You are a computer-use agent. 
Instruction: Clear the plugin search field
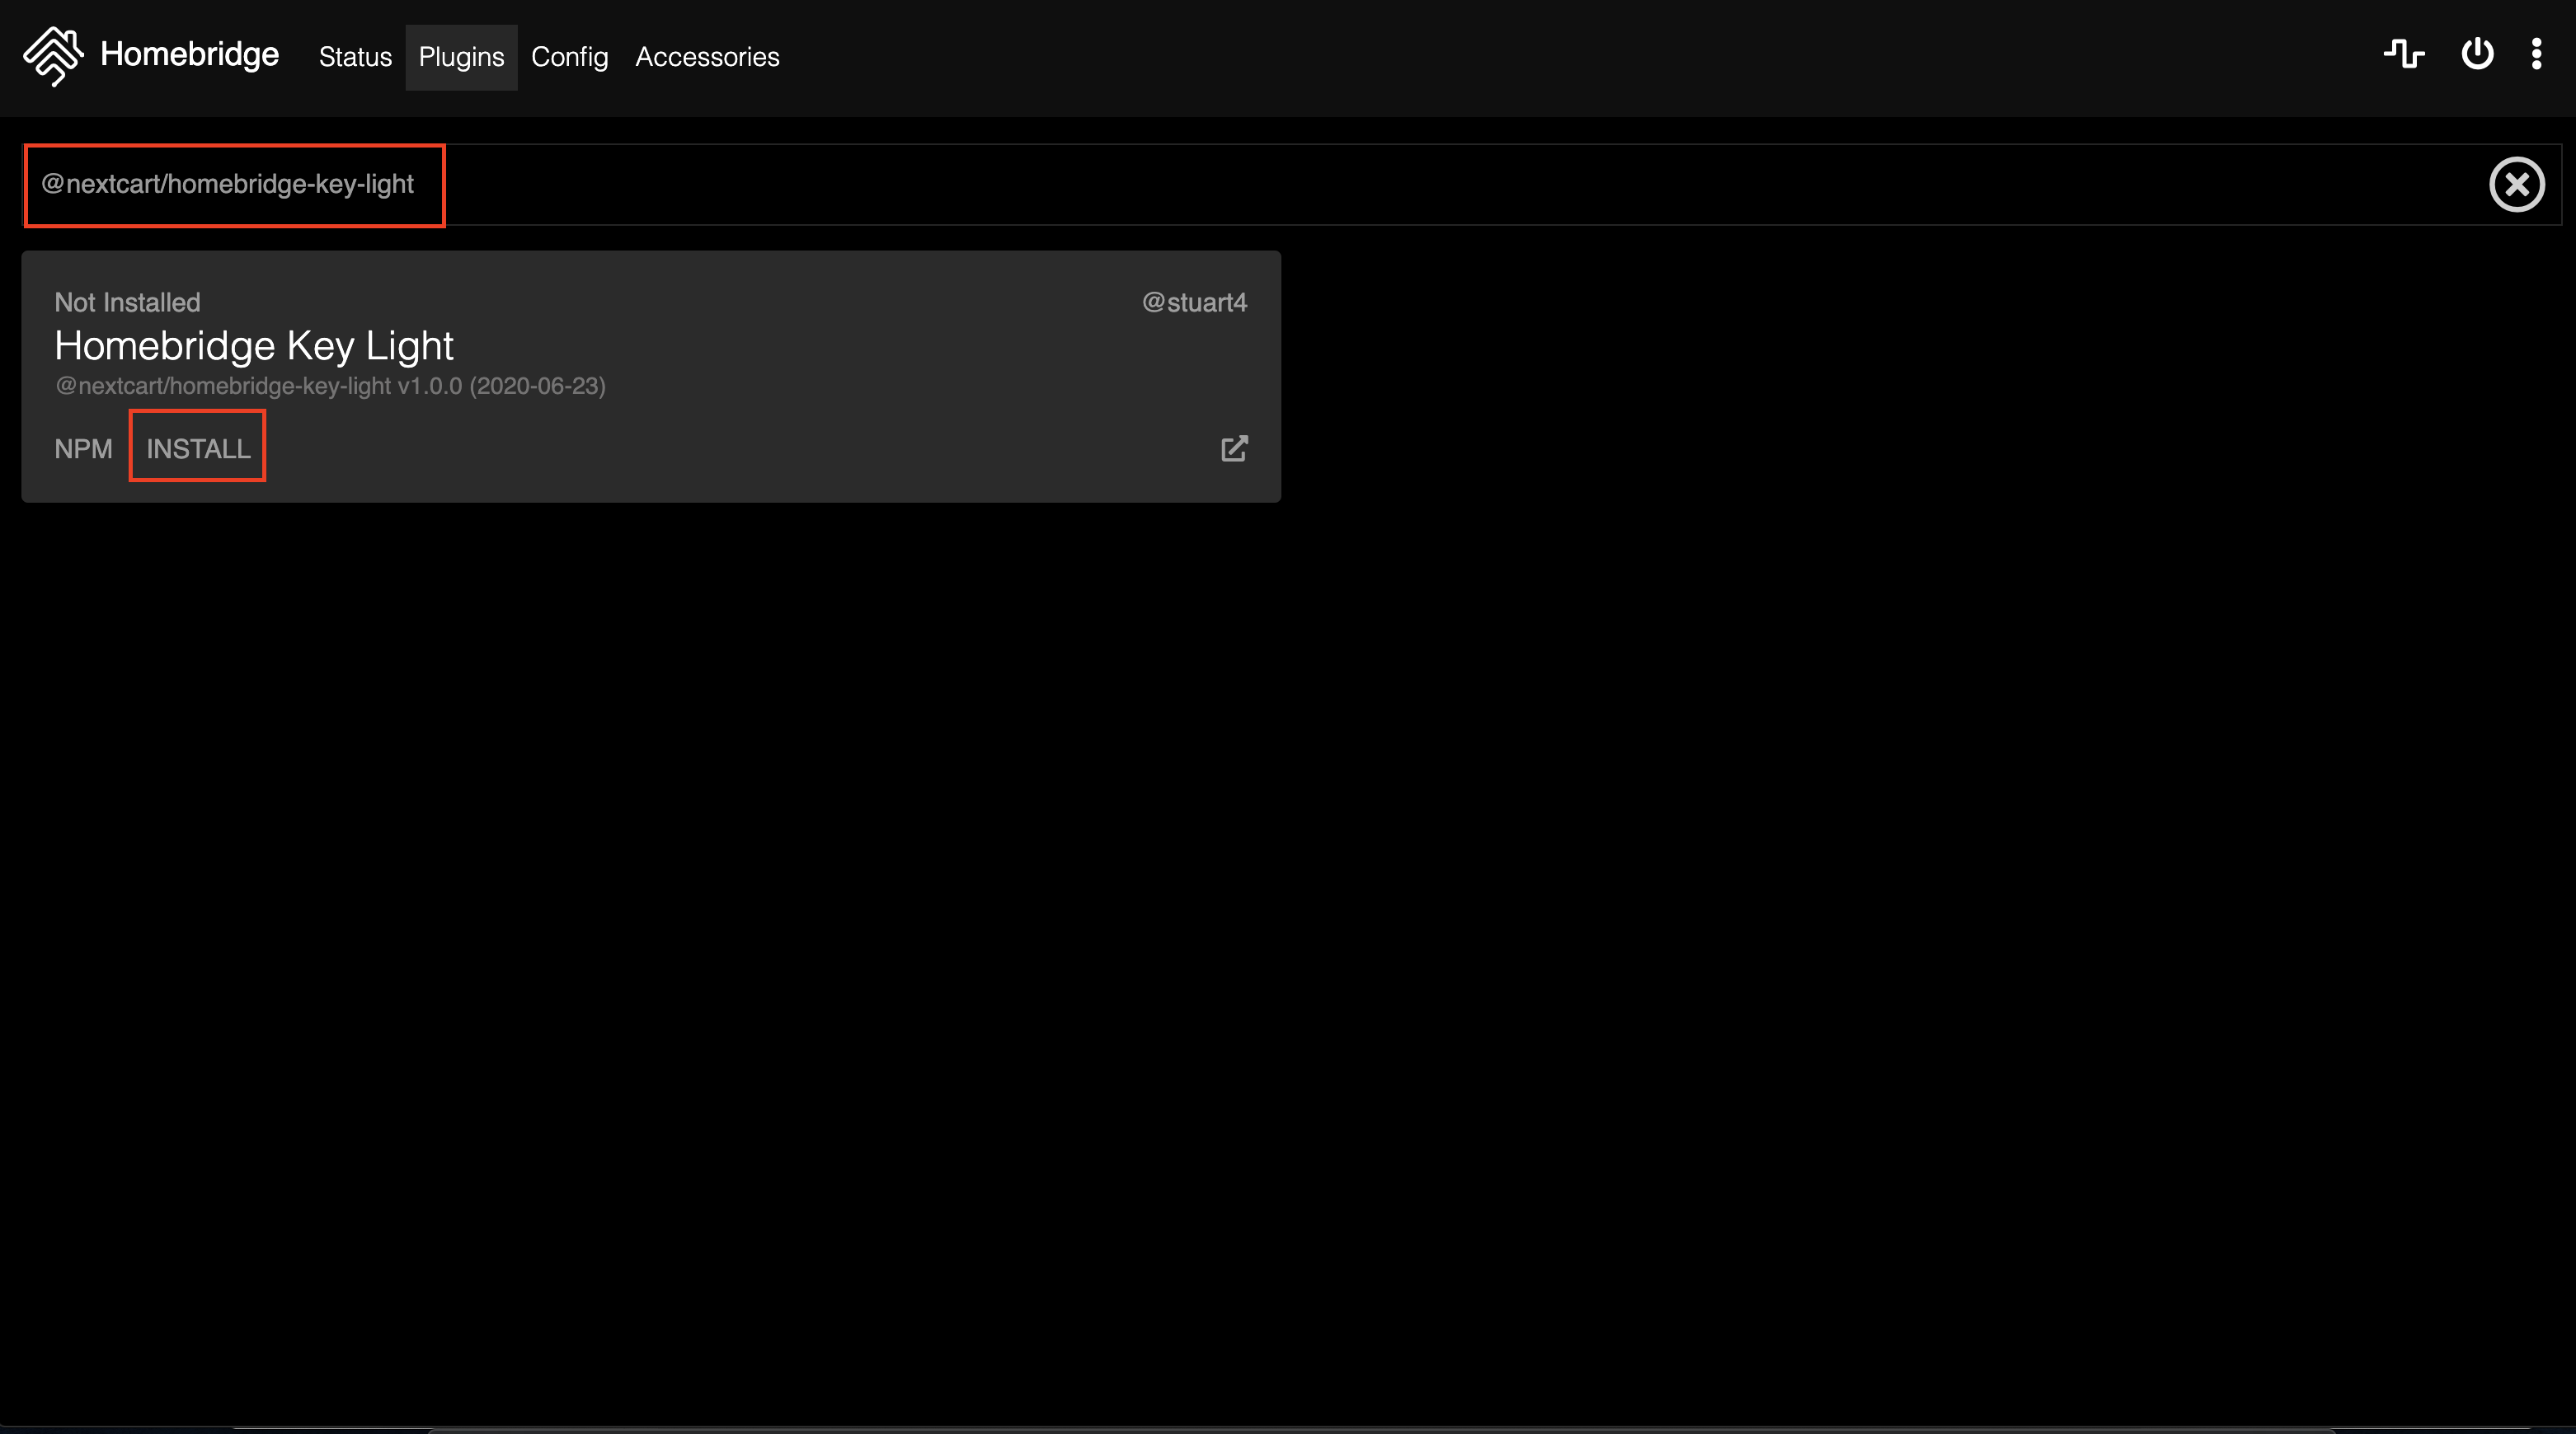[2516, 185]
